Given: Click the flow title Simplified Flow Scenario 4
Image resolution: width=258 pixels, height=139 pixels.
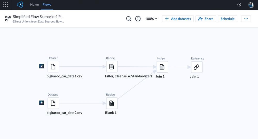Looking at the screenshot, I should [38, 17].
